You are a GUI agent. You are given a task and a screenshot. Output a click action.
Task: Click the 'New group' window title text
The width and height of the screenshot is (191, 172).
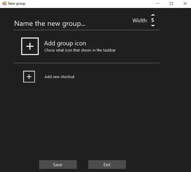pyautogui.click(x=17, y=3)
